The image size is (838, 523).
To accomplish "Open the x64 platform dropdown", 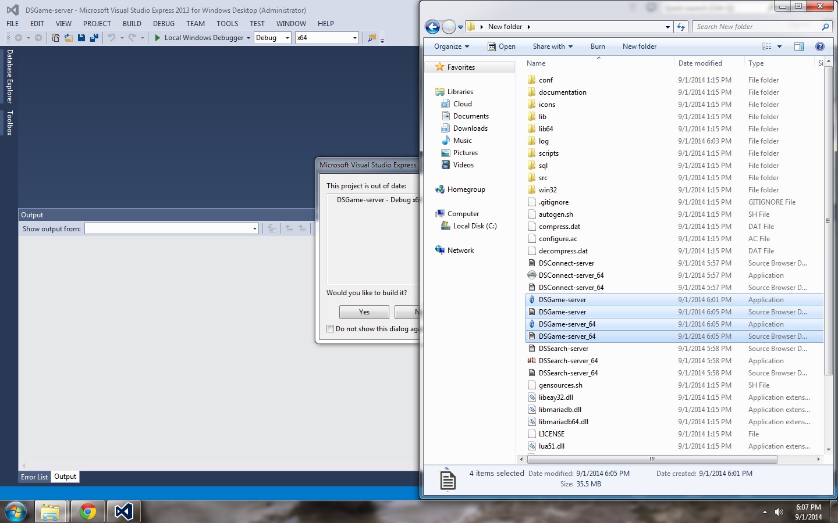I will [326, 38].
